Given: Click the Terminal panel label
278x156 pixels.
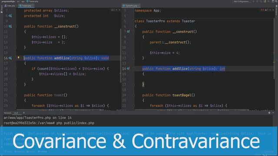Looking at the screenshot, I should [7, 113].
